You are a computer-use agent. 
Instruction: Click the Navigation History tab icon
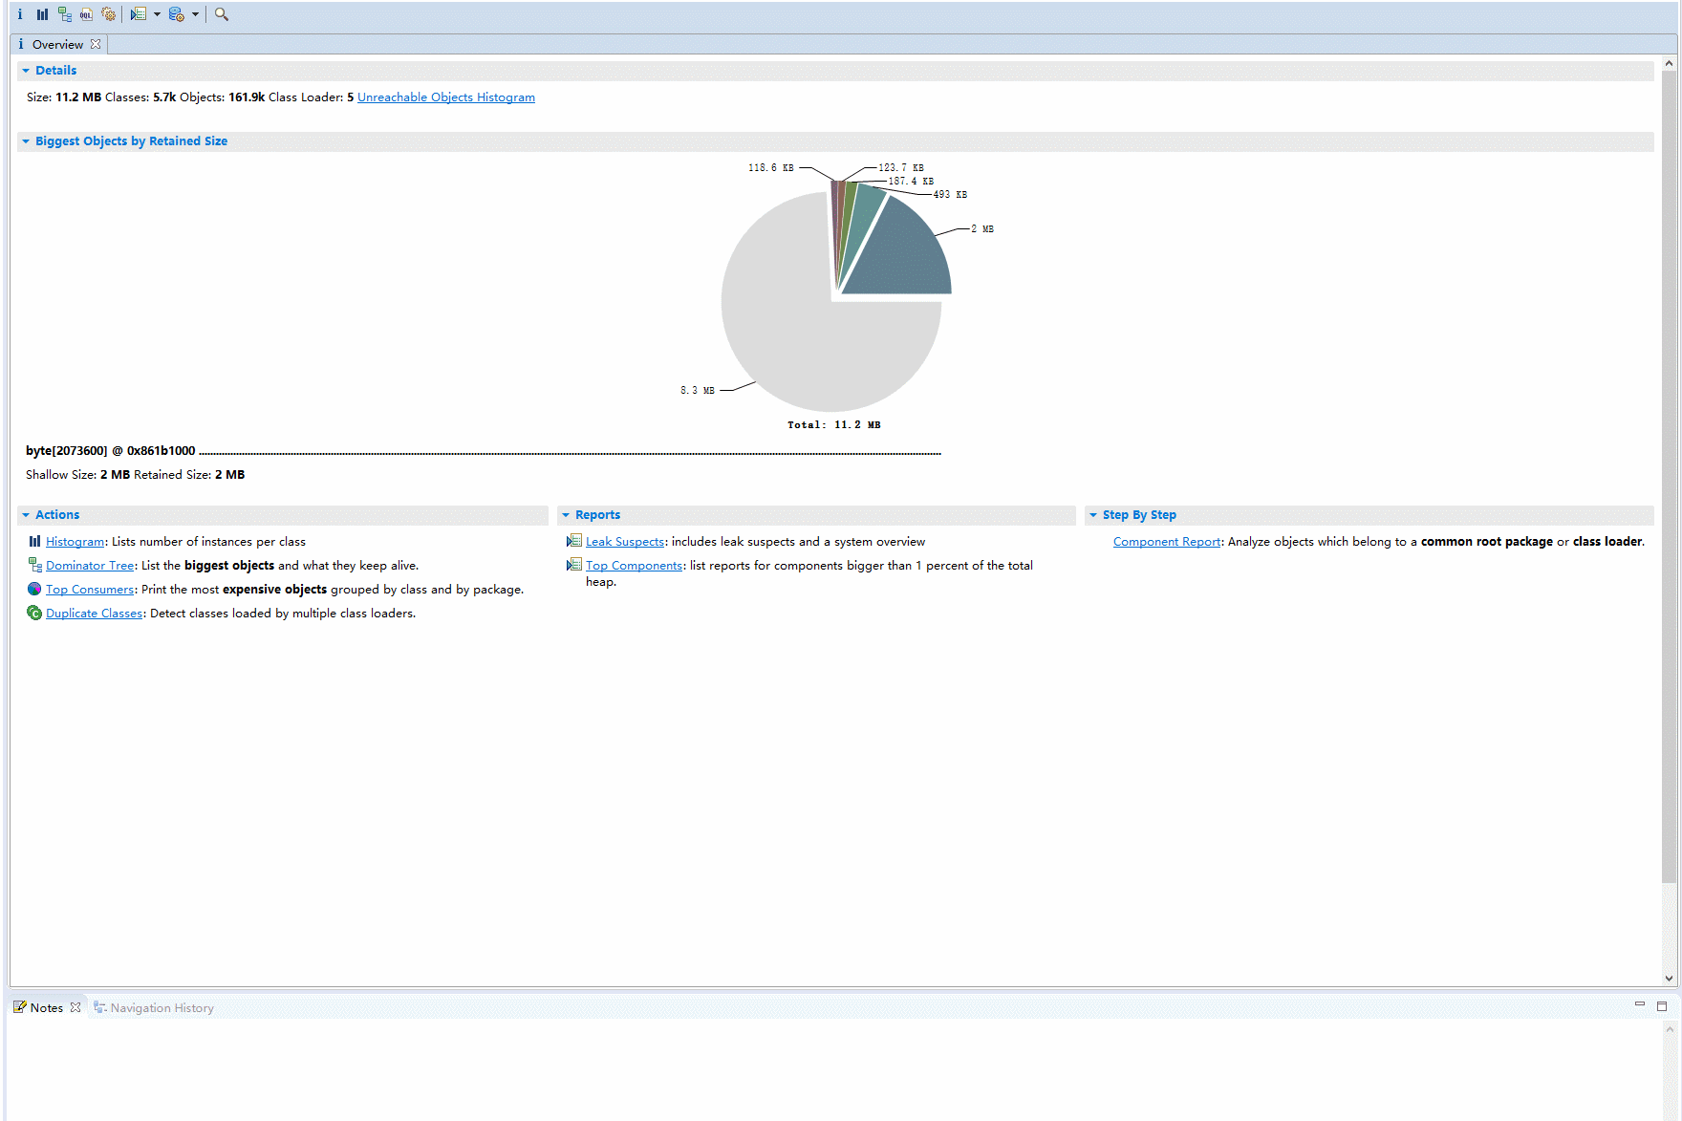(x=99, y=1007)
